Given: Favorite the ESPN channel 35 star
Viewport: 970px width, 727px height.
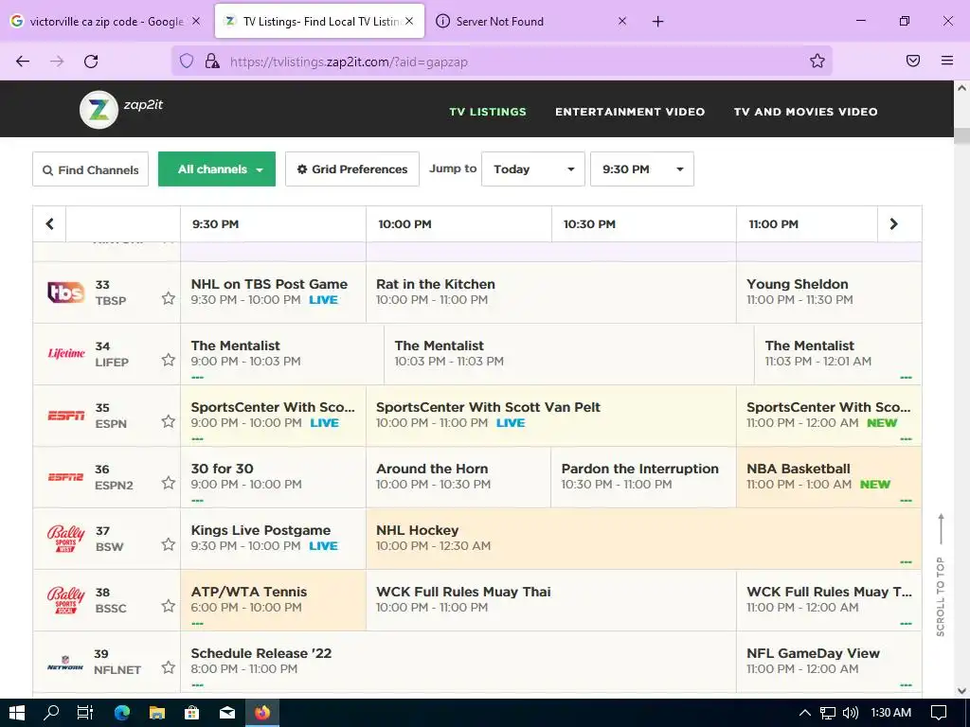Looking at the screenshot, I should (169, 421).
